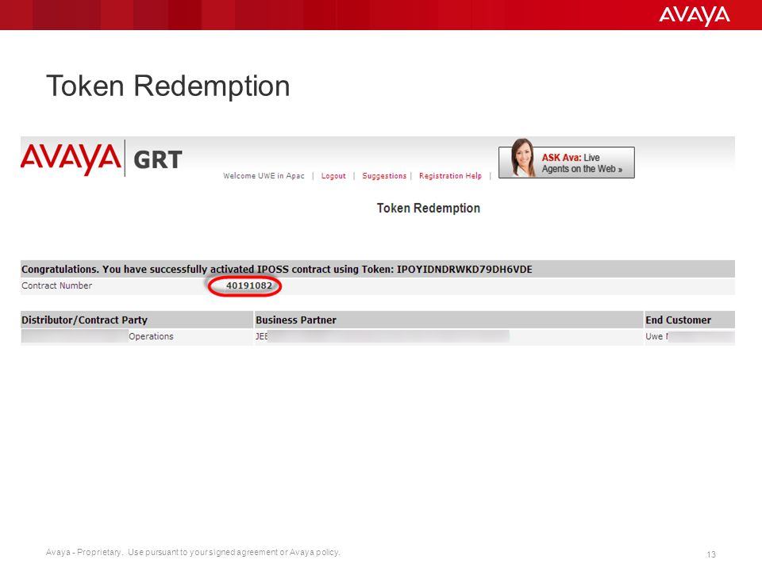762x571 pixels.
Task: Click the Logout link
Action: point(333,176)
